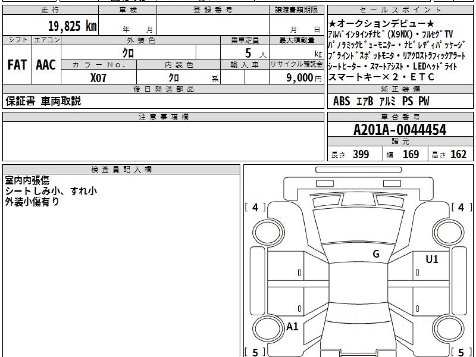Select the mileage value 19,825 km

click(x=73, y=26)
